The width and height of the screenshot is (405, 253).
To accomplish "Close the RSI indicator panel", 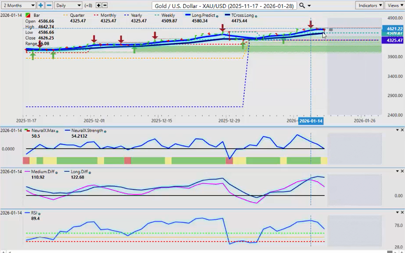I will click(x=402, y=212).
